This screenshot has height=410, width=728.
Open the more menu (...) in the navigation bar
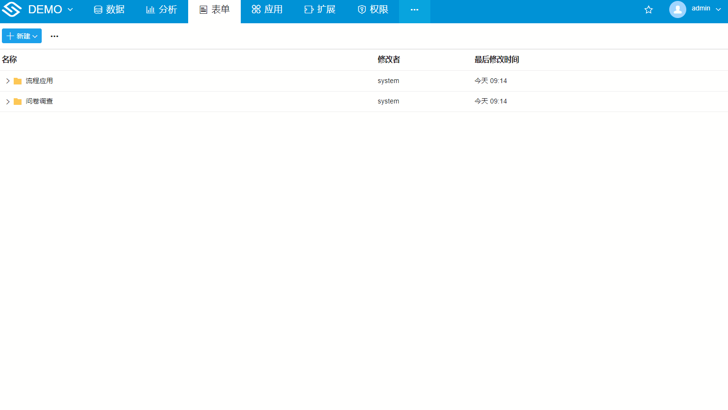click(x=415, y=9)
